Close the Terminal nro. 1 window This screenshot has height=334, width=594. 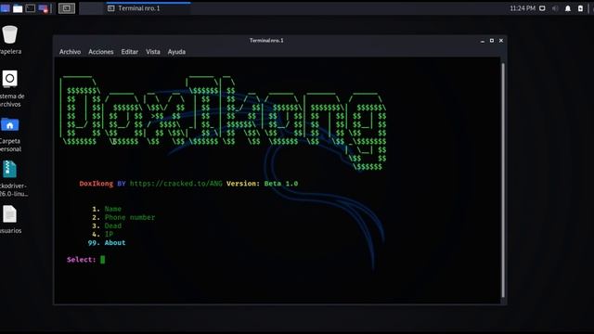point(501,41)
